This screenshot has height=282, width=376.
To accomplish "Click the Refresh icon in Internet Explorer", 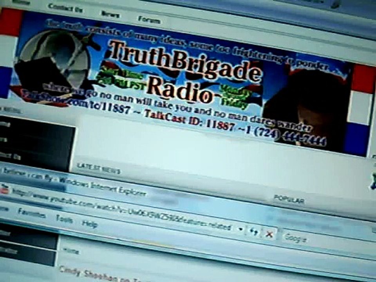I will (x=253, y=231).
